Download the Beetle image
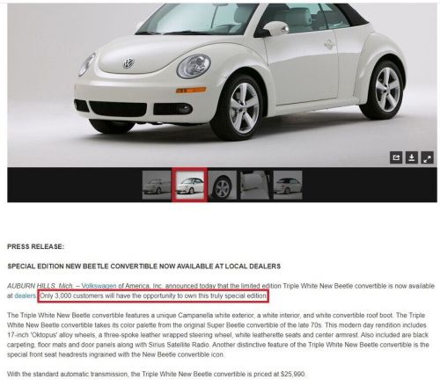The image size is (440, 387). point(412,157)
